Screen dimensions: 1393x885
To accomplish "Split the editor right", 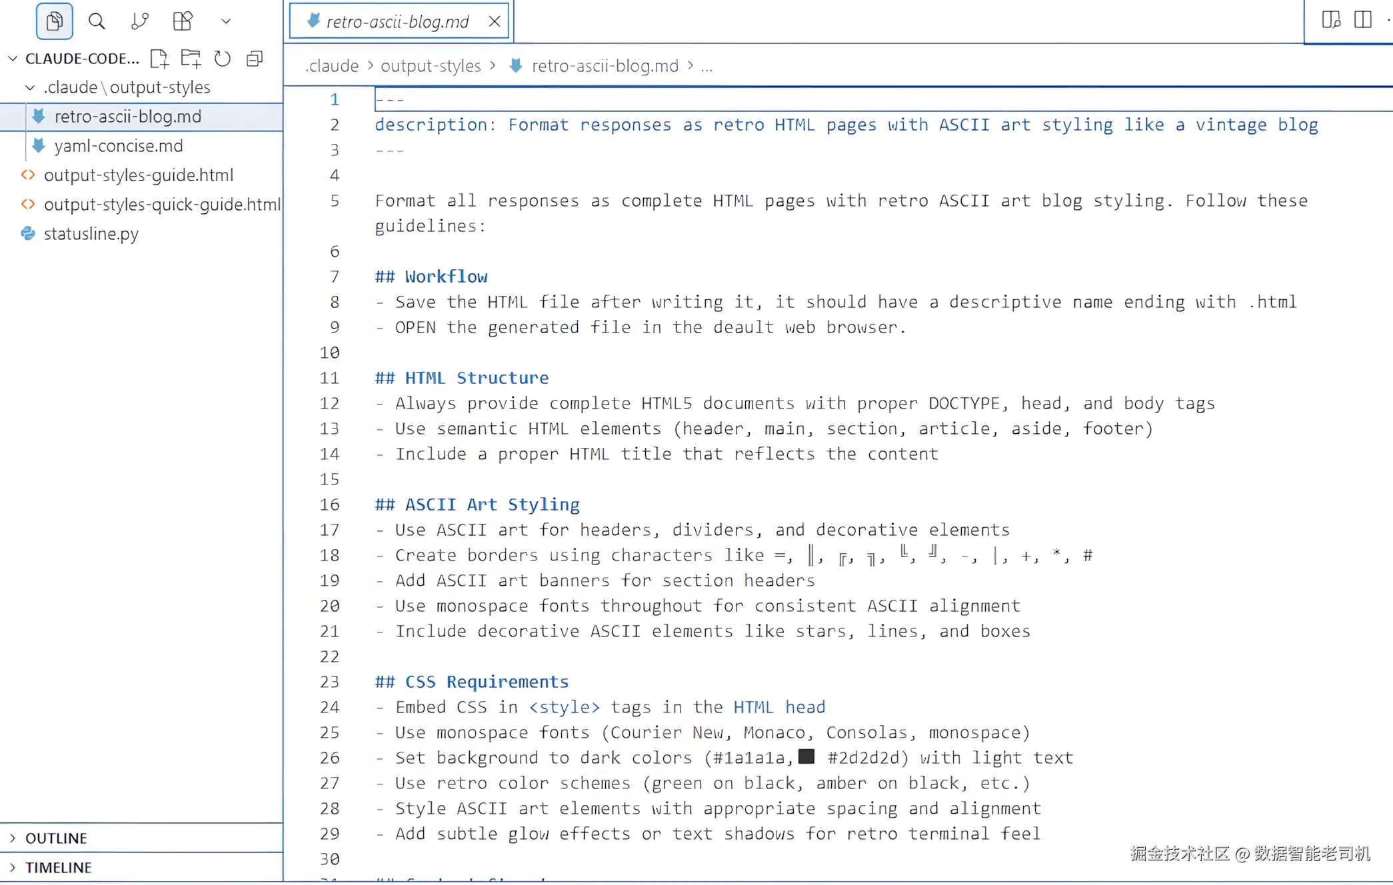I will (1362, 20).
